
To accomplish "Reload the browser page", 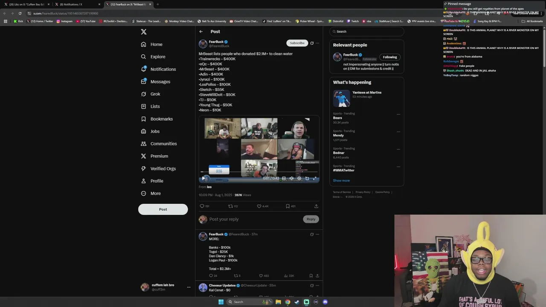I will click(20, 13).
